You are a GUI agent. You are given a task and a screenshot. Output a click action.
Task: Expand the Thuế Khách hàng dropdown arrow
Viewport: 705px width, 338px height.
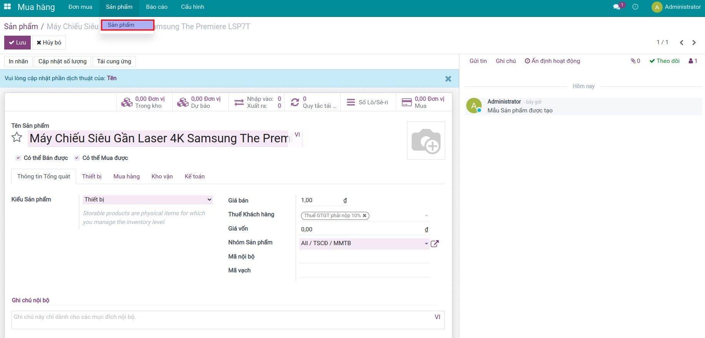tap(426, 216)
